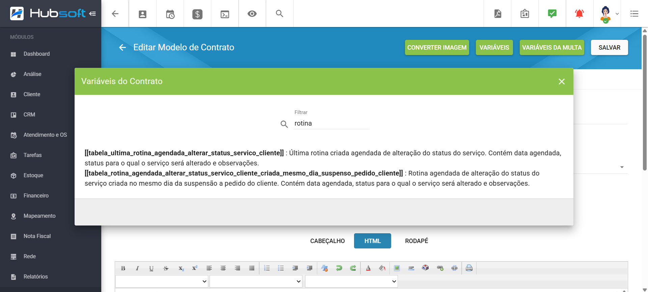
Task: Toggle bold formatting in editor
Action: coord(123,268)
